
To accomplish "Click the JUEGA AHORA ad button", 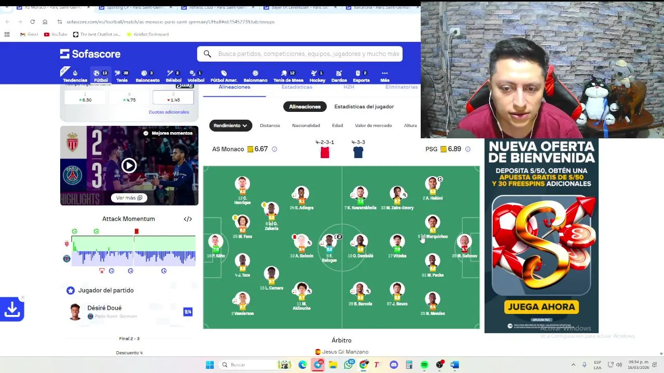I will [x=542, y=307].
